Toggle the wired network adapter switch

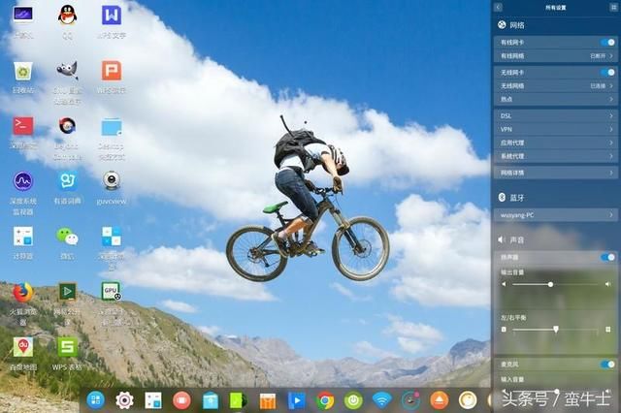click(x=607, y=43)
